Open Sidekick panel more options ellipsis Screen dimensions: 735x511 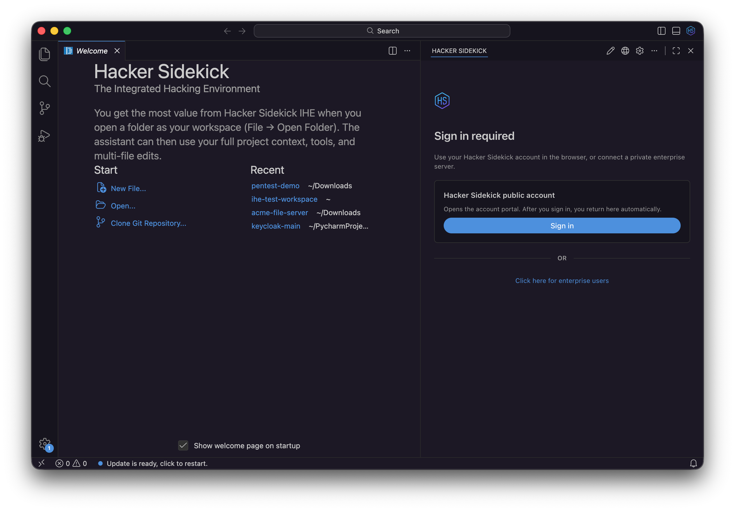coord(654,51)
